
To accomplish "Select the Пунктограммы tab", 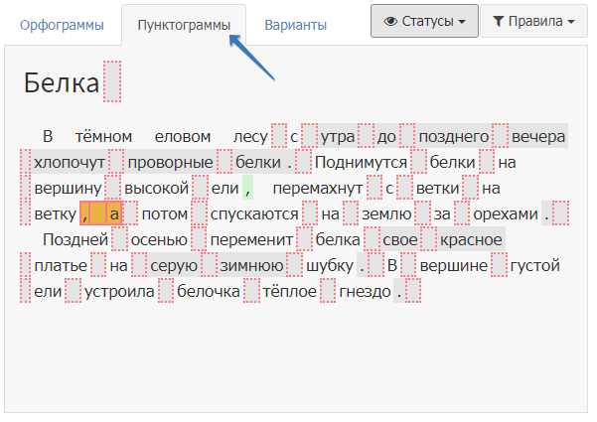I will 183,24.
